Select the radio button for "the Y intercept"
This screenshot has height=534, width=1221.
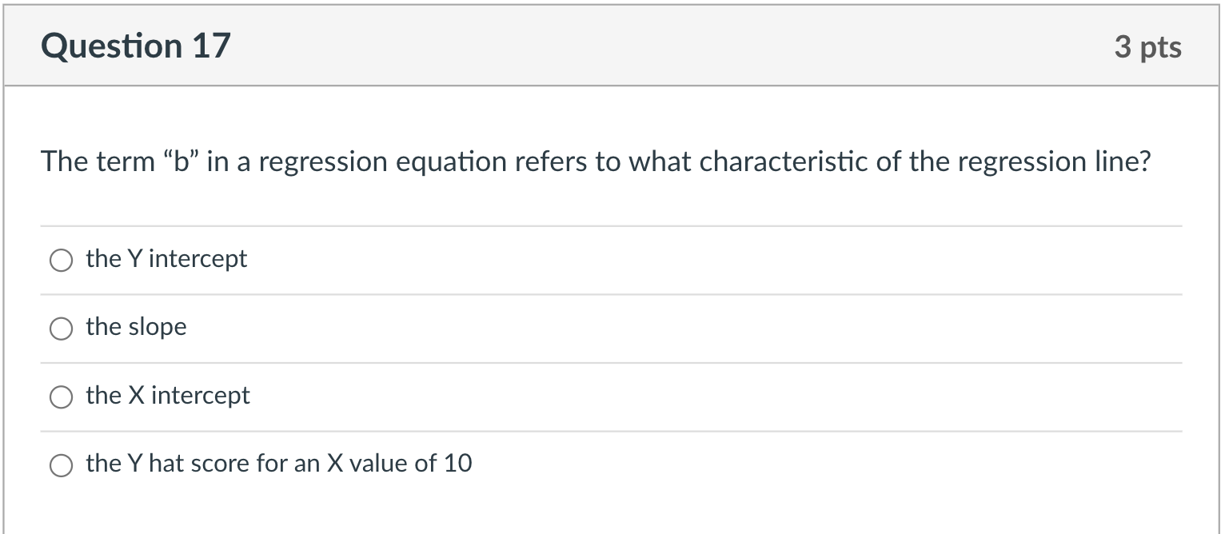pyautogui.click(x=62, y=261)
